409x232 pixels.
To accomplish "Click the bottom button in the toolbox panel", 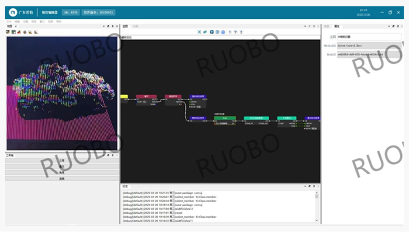I will 62,179.
